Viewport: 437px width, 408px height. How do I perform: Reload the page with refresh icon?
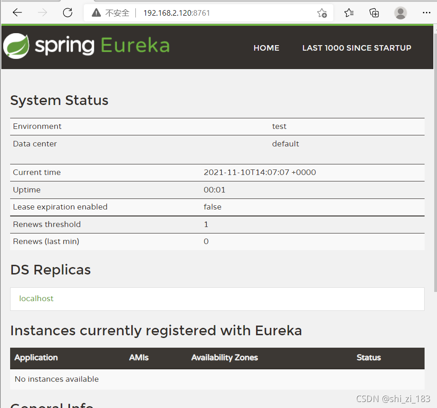(68, 12)
